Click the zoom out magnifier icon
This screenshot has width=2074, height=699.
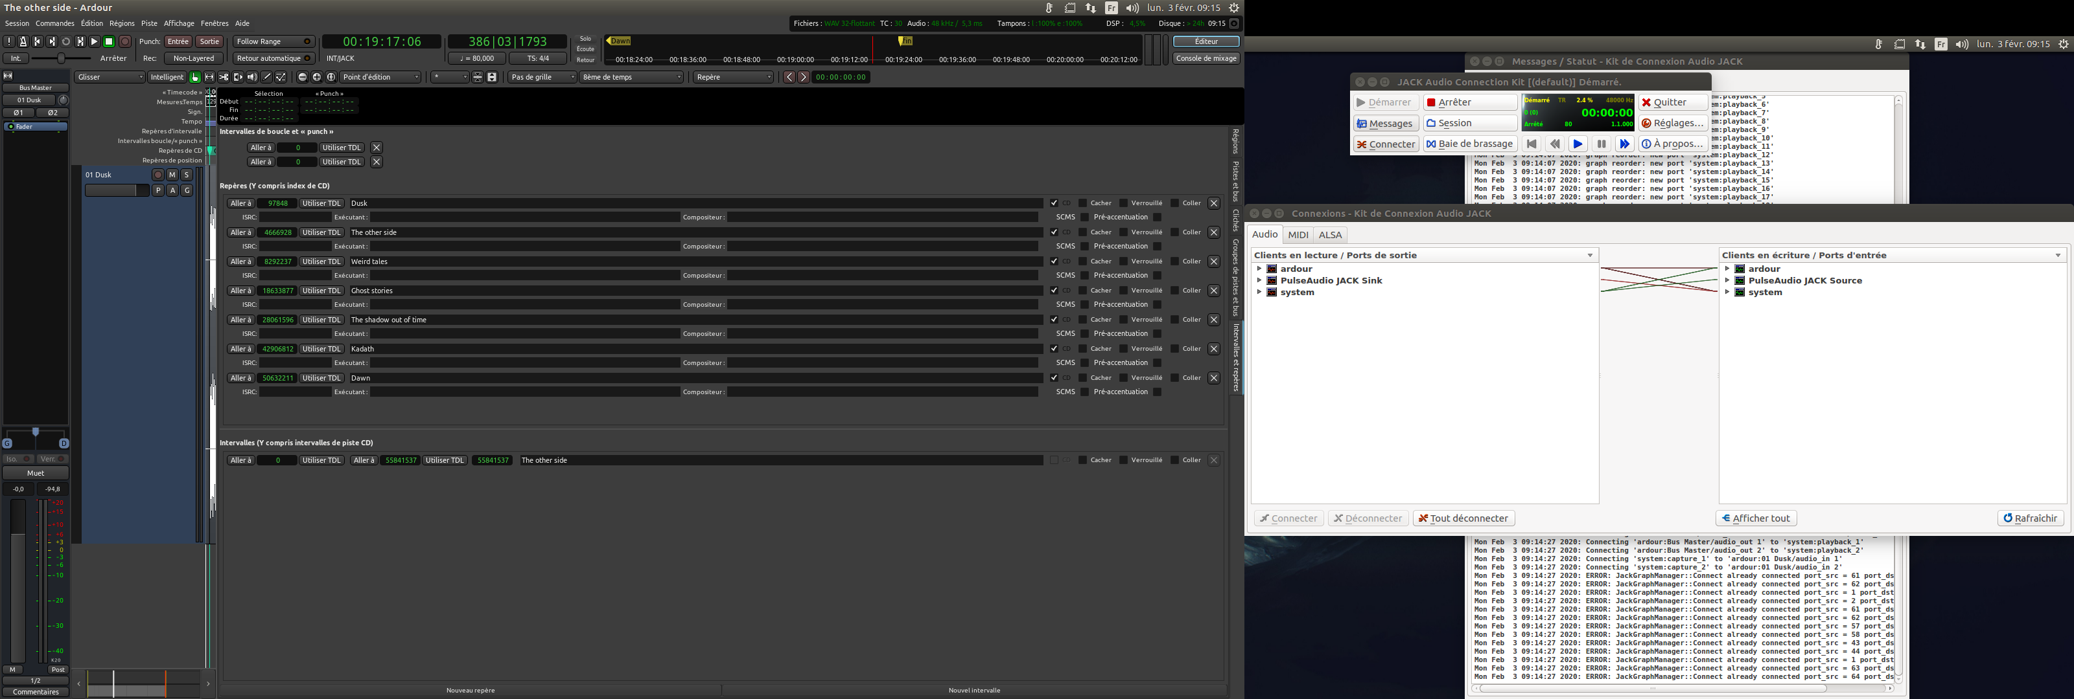[x=303, y=77]
